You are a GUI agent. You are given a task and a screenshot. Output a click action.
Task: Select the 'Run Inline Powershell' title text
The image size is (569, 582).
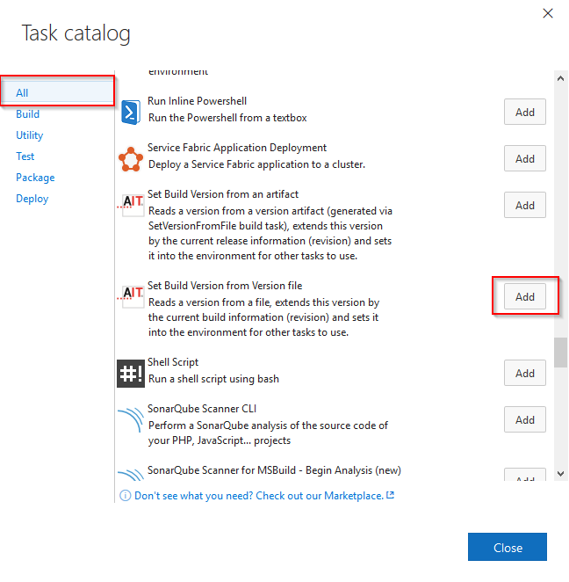[x=197, y=101]
